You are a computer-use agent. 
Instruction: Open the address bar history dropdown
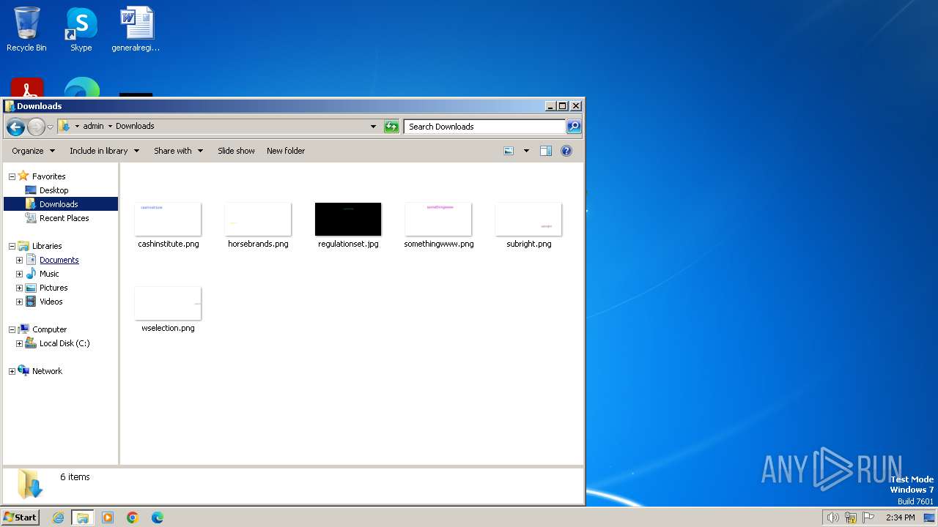373,127
